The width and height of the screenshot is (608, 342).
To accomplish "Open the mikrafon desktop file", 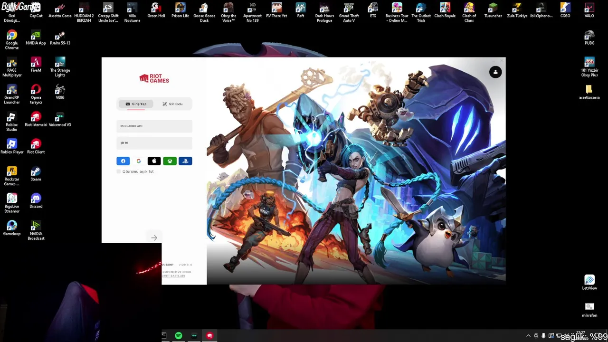I will tap(589, 310).
